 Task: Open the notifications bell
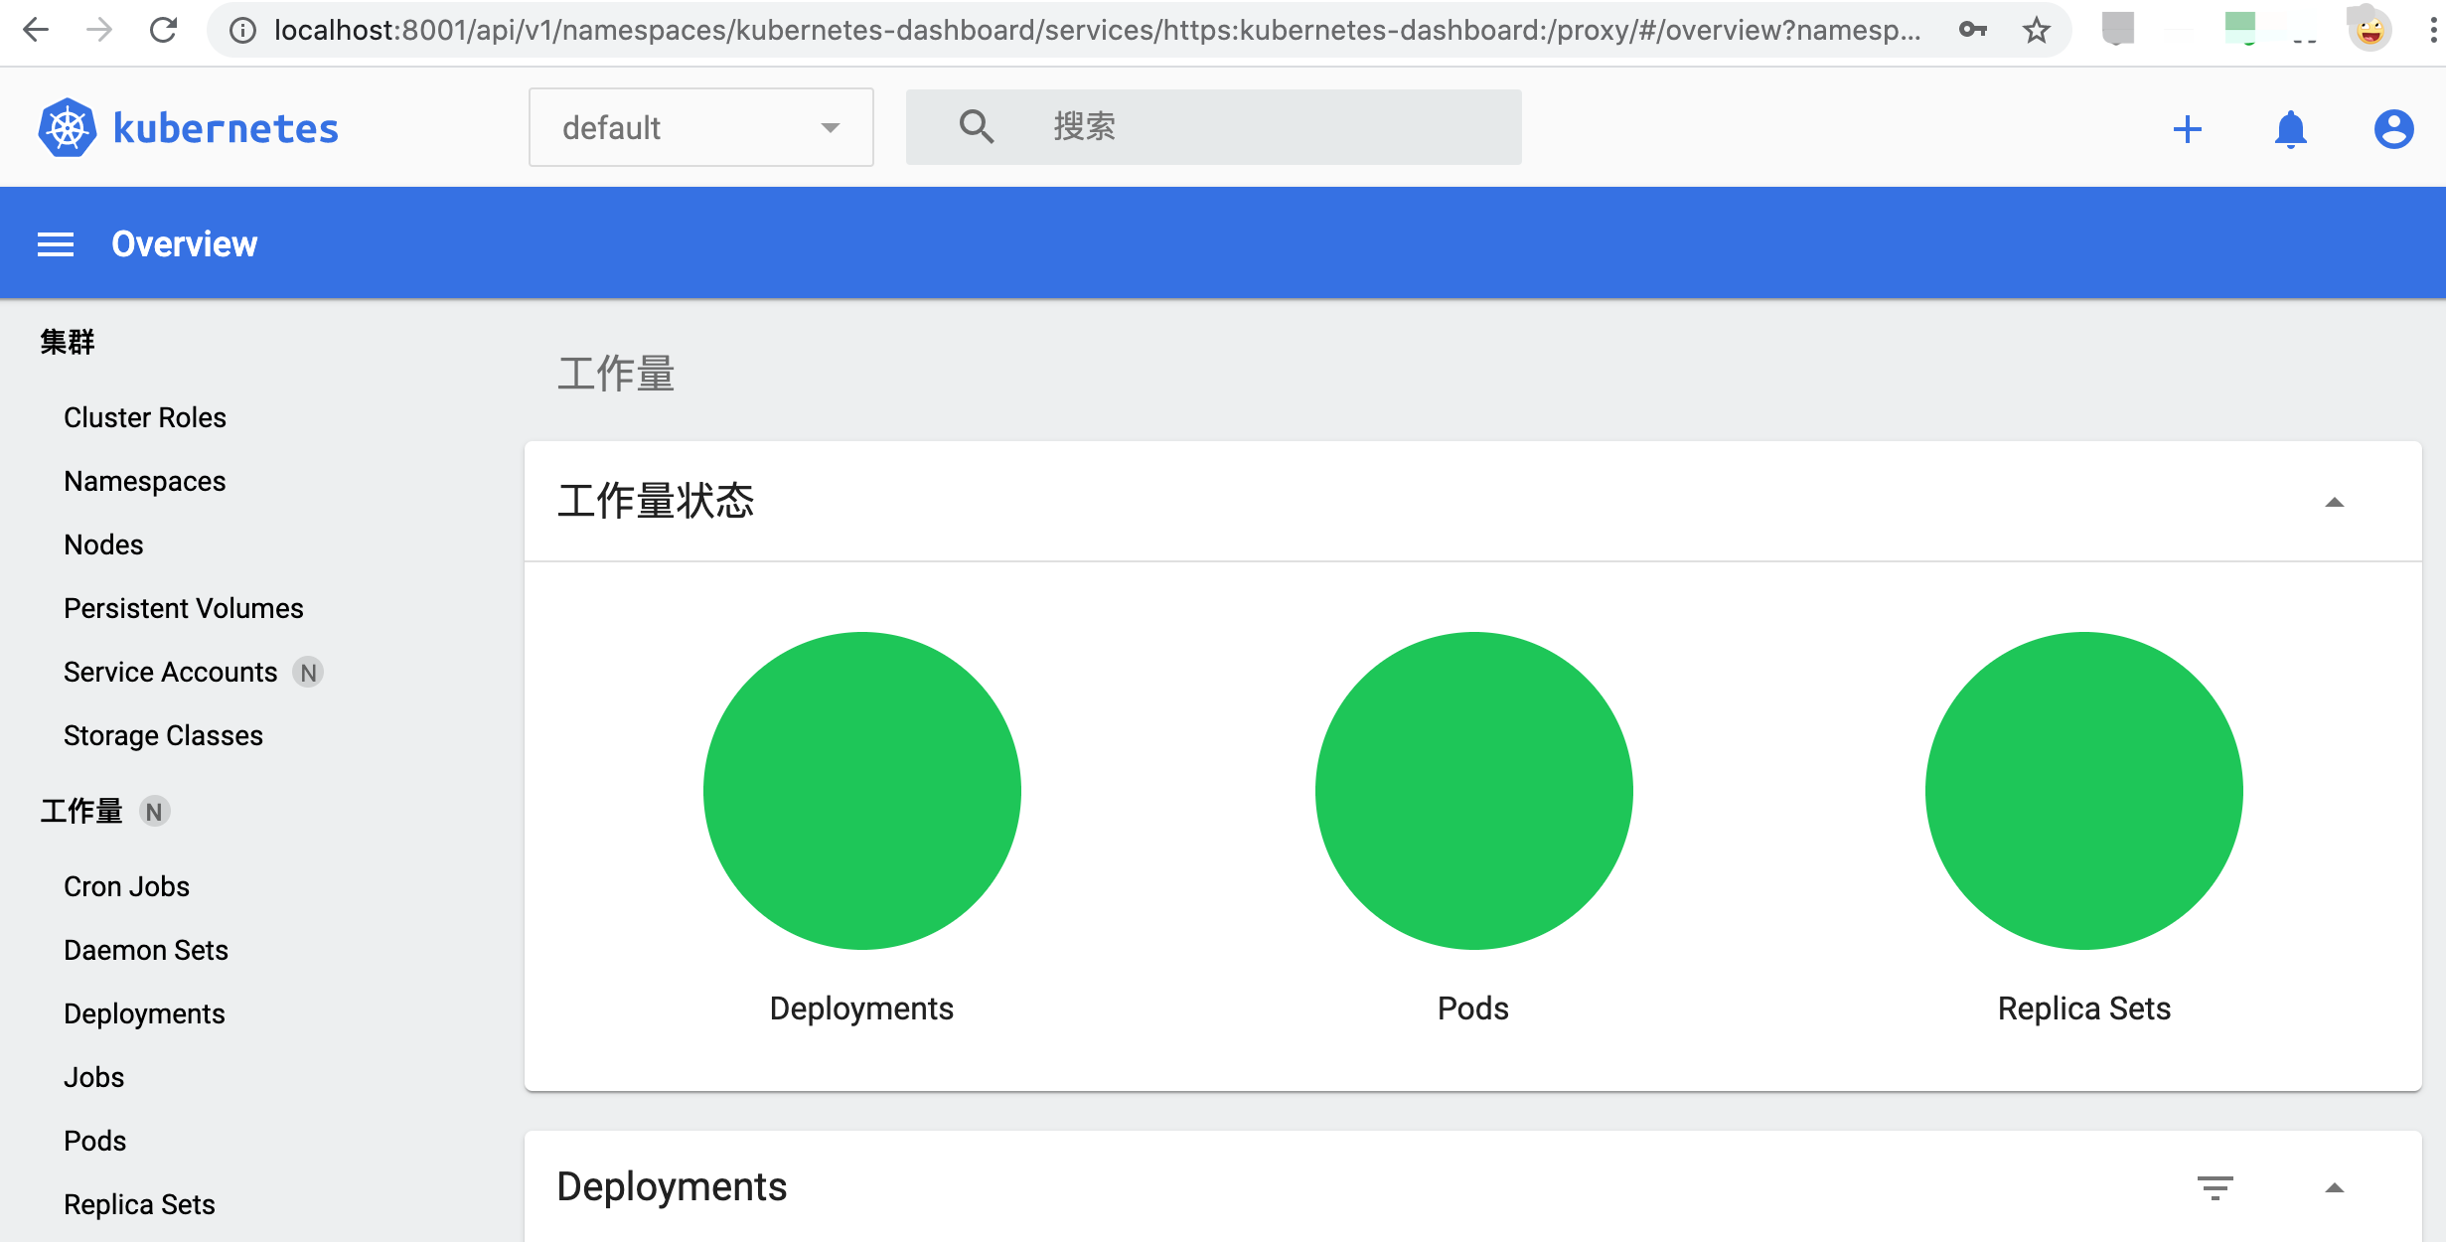(2290, 129)
